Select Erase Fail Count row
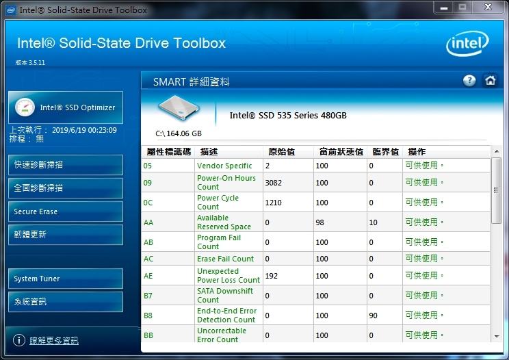 (x=315, y=259)
